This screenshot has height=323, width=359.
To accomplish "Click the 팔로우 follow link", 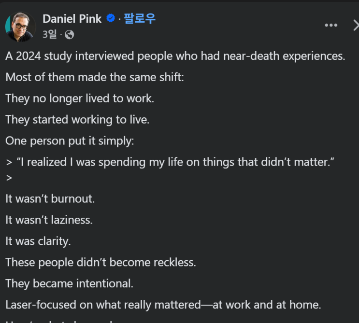I will (x=140, y=19).
